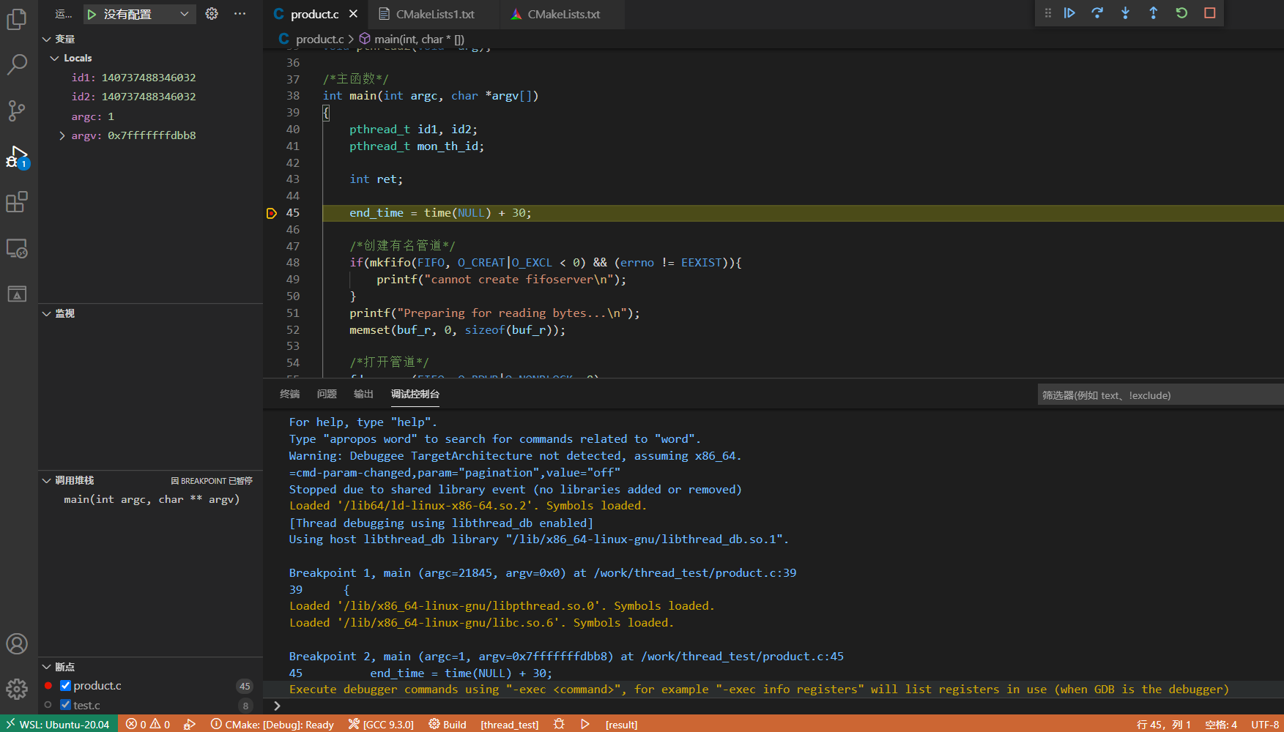Expand the argv variable in Locals
The width and height of the screenshot is (1284, 732).
62,135
